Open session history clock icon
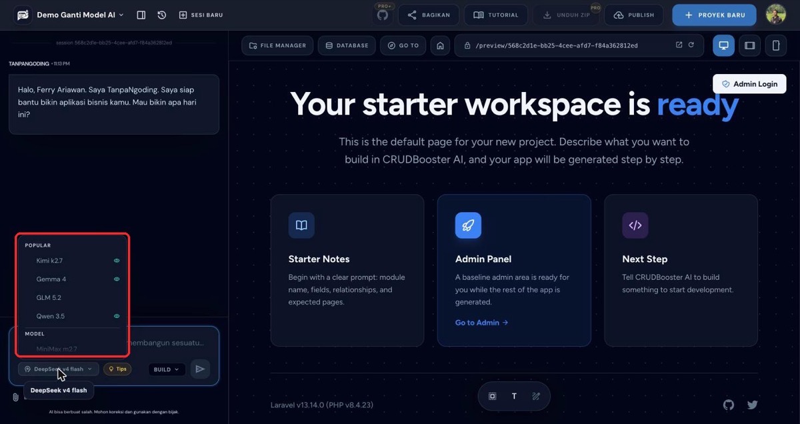The image size is (800, 424). tap(162, 15)
